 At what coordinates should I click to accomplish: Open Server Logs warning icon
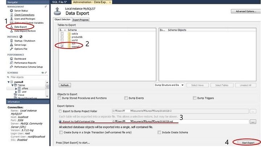click(x=12, y=45)
